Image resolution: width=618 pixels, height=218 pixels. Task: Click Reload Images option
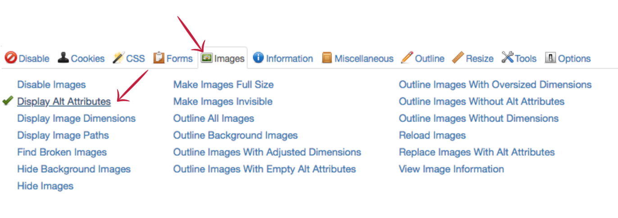432,135
